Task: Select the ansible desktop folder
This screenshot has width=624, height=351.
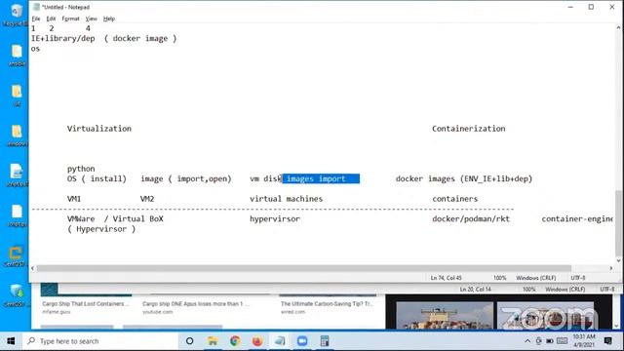Action: (x=17, y=56)
